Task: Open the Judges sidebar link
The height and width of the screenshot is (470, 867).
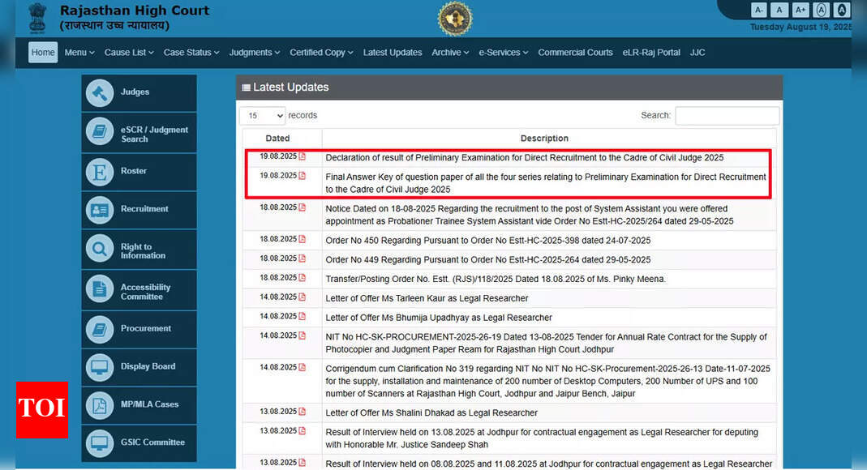Action: [139, 93]
